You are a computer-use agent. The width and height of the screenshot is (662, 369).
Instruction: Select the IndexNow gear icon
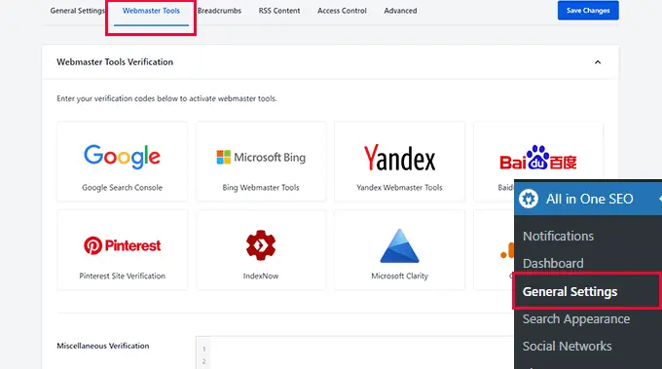261,245
